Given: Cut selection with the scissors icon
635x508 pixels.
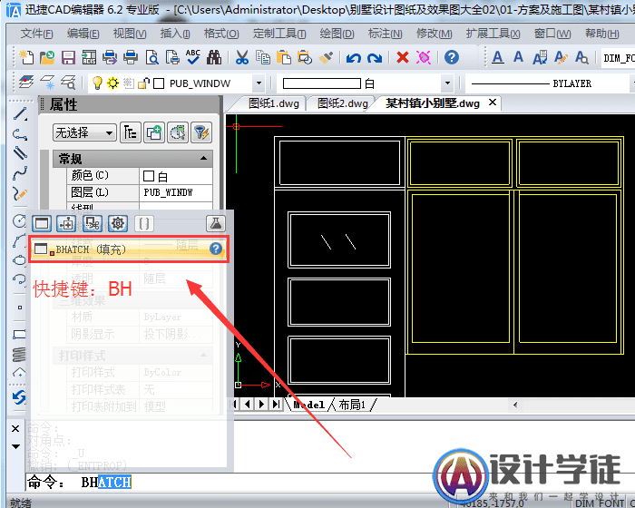Looking at the screenshot, I should 242,57.
